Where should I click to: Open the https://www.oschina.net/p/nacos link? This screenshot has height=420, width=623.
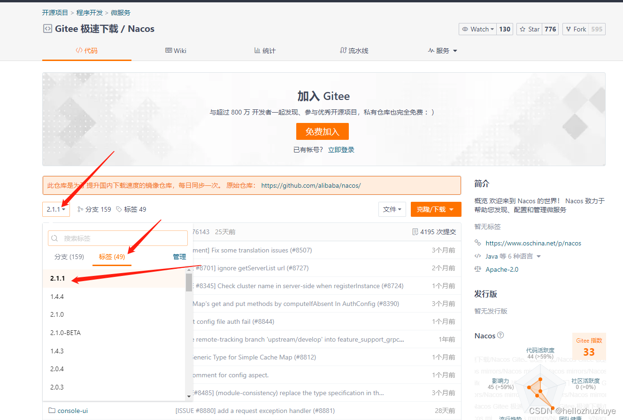(533, 243)
